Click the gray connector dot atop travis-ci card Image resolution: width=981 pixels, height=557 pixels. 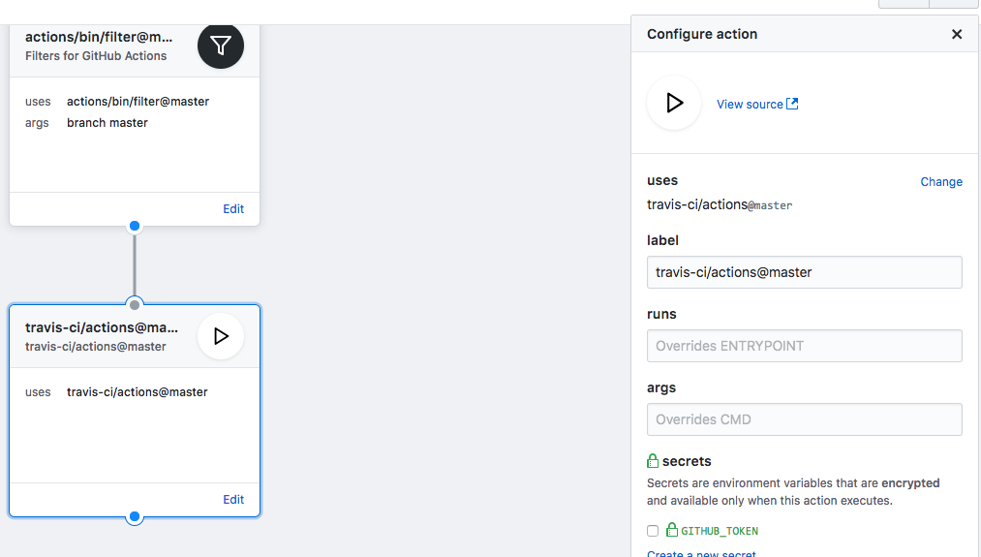[135, 304]
